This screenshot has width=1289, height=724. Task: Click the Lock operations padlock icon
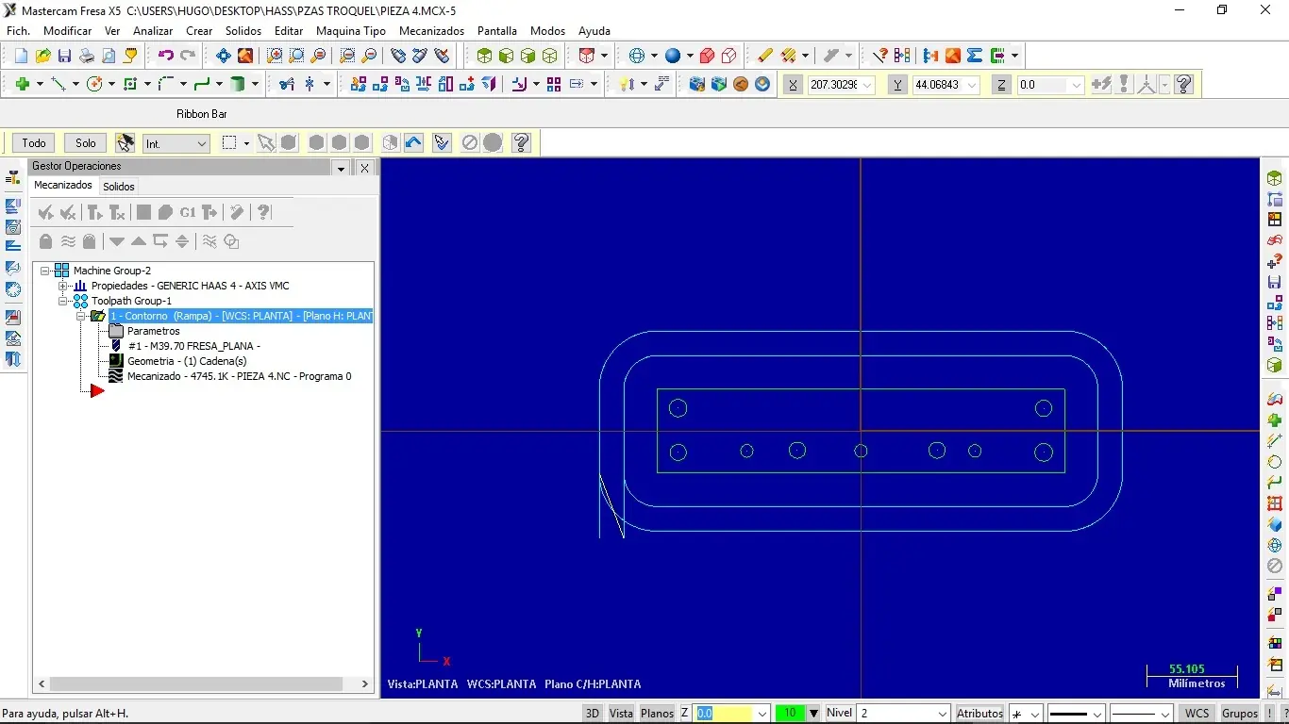pos(45,242)
